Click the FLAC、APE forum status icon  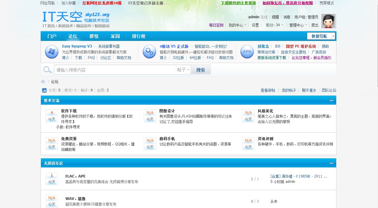click(52, 179)
